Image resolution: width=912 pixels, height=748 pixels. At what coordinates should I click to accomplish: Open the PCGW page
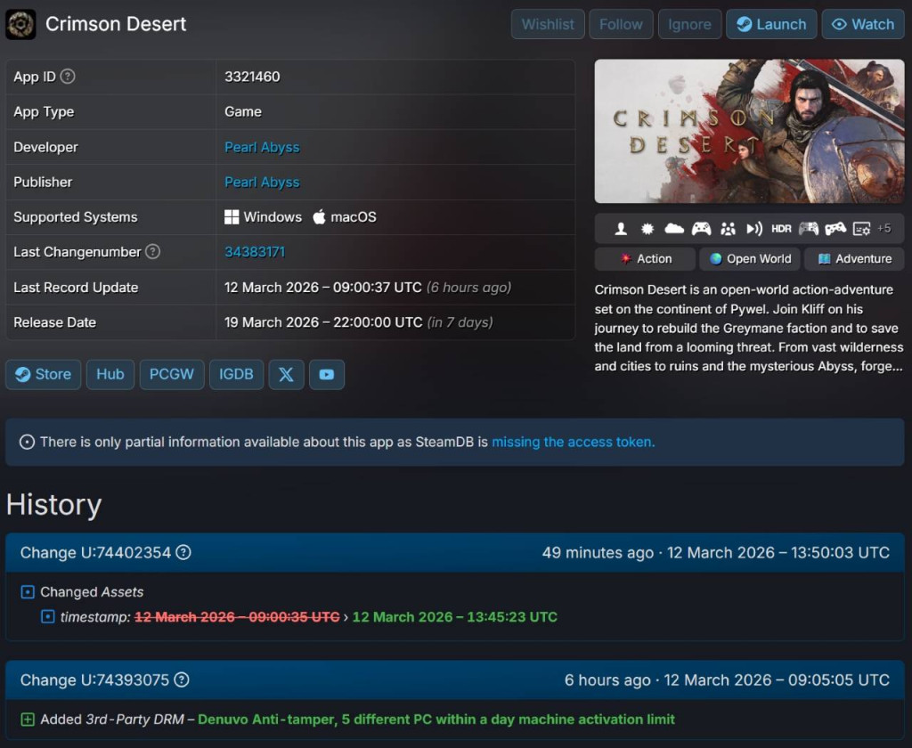point(171,374)
